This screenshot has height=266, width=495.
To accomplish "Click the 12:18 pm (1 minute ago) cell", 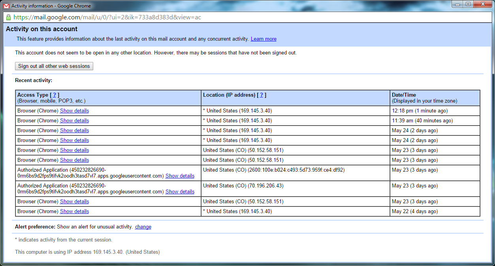I will coord(435,111).
